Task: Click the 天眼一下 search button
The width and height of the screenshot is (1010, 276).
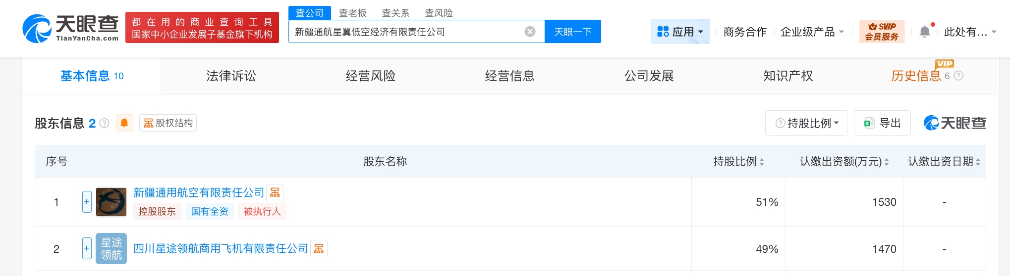Action: pyautogui.click(x=572, y=32)
